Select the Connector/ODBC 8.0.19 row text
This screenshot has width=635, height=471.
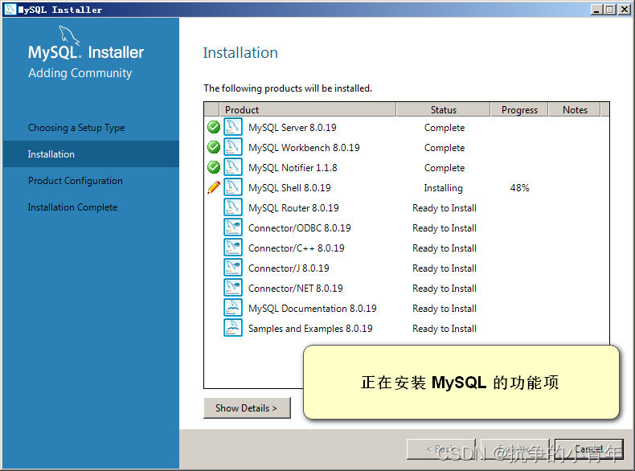[299, 228]
